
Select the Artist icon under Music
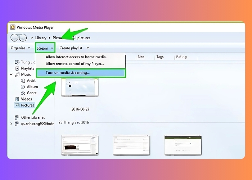(x=23, y=81)
